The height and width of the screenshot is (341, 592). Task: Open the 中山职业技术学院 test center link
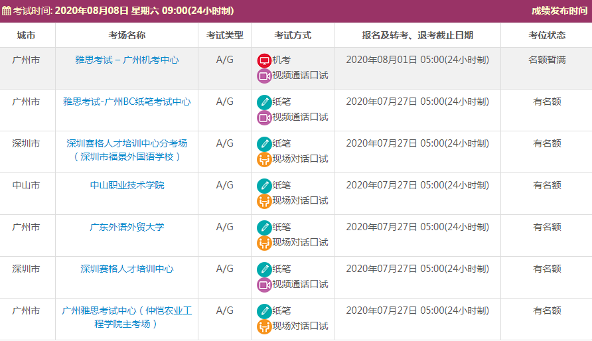(127, 185)
